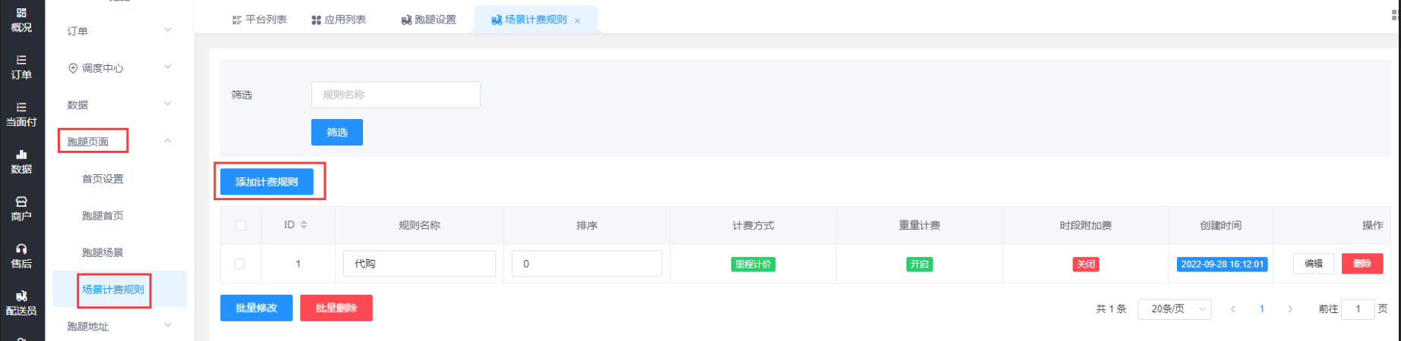
Task: Click the 2022-09-28 16:12:01 timestamp
Action: coord(1222,264)
